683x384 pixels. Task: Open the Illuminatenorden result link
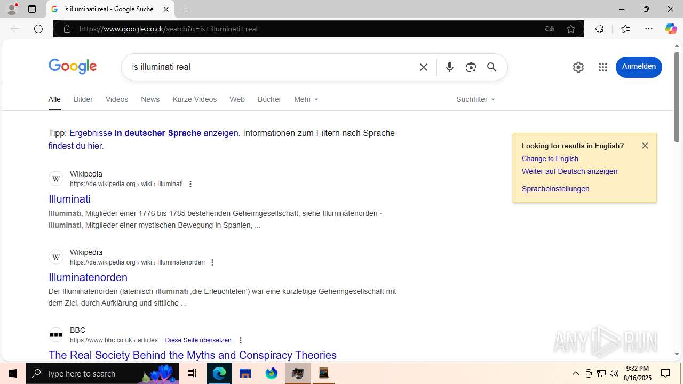pos(88,277)
